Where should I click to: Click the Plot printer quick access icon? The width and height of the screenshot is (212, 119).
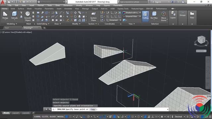coord(24,2)
